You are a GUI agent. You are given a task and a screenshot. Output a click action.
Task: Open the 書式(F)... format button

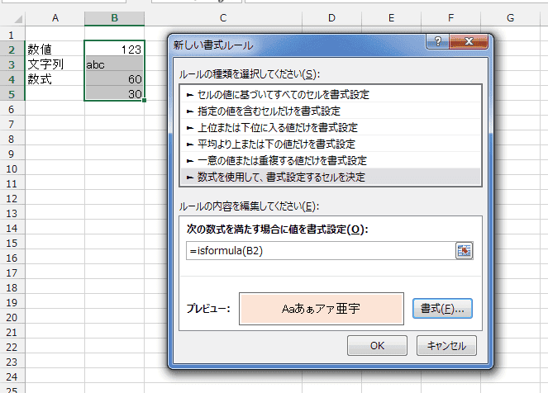pyautogui.click(x=441, y=309)
